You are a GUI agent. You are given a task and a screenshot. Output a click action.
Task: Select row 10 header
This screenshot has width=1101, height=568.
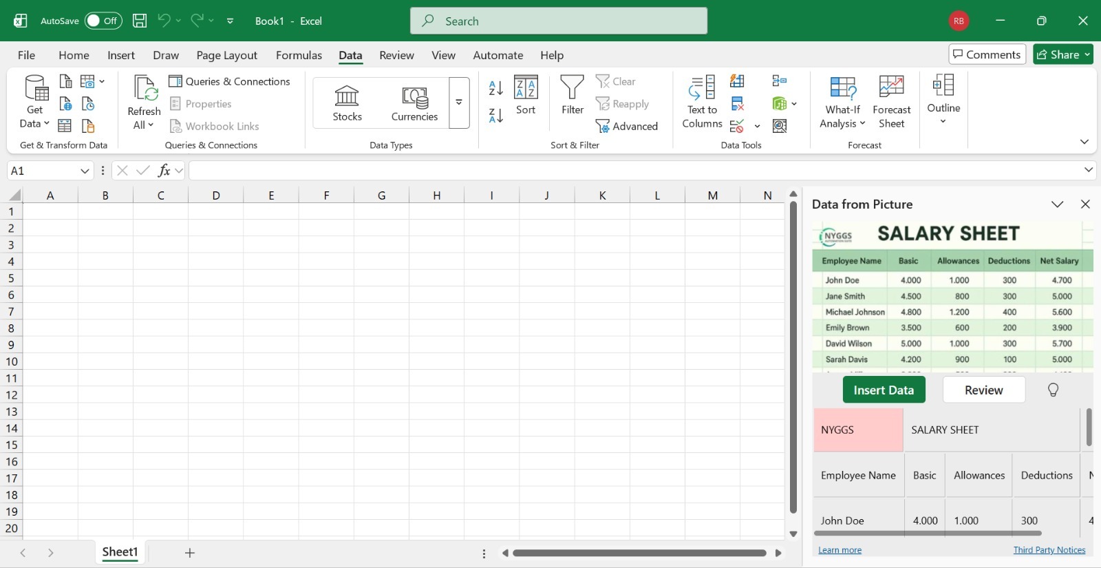tap(11, 361)
